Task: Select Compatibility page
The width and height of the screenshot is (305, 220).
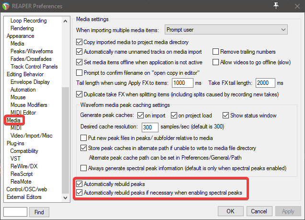Action: (24, 151)
